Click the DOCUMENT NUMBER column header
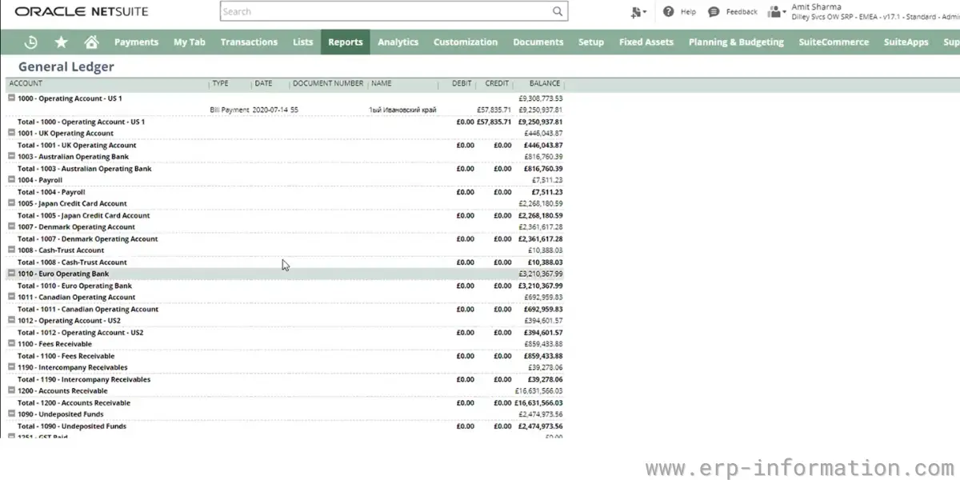This screenshot has width=960, height=480. [x=328, y=83]
